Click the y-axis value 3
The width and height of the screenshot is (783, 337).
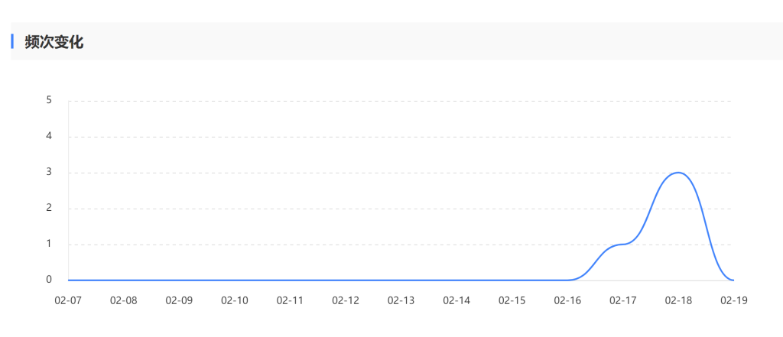49,172
